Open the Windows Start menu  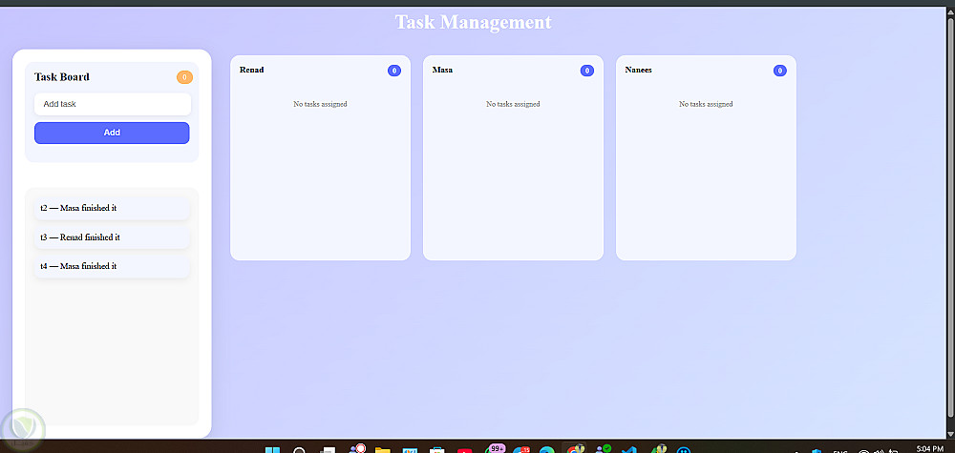[x=271, y=450]
